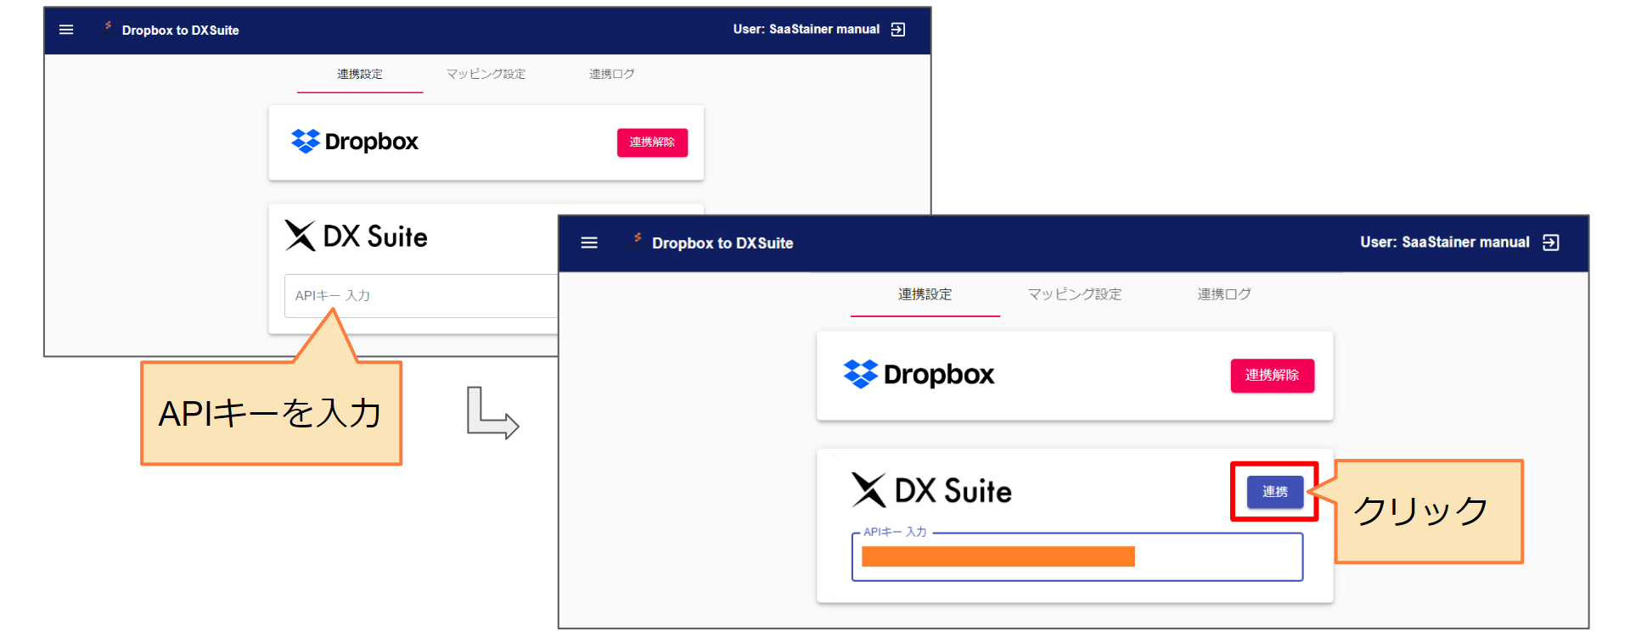Open hamburger menu in front window
The width and height of the screenshot is (1630, 642).
(589, 243)
